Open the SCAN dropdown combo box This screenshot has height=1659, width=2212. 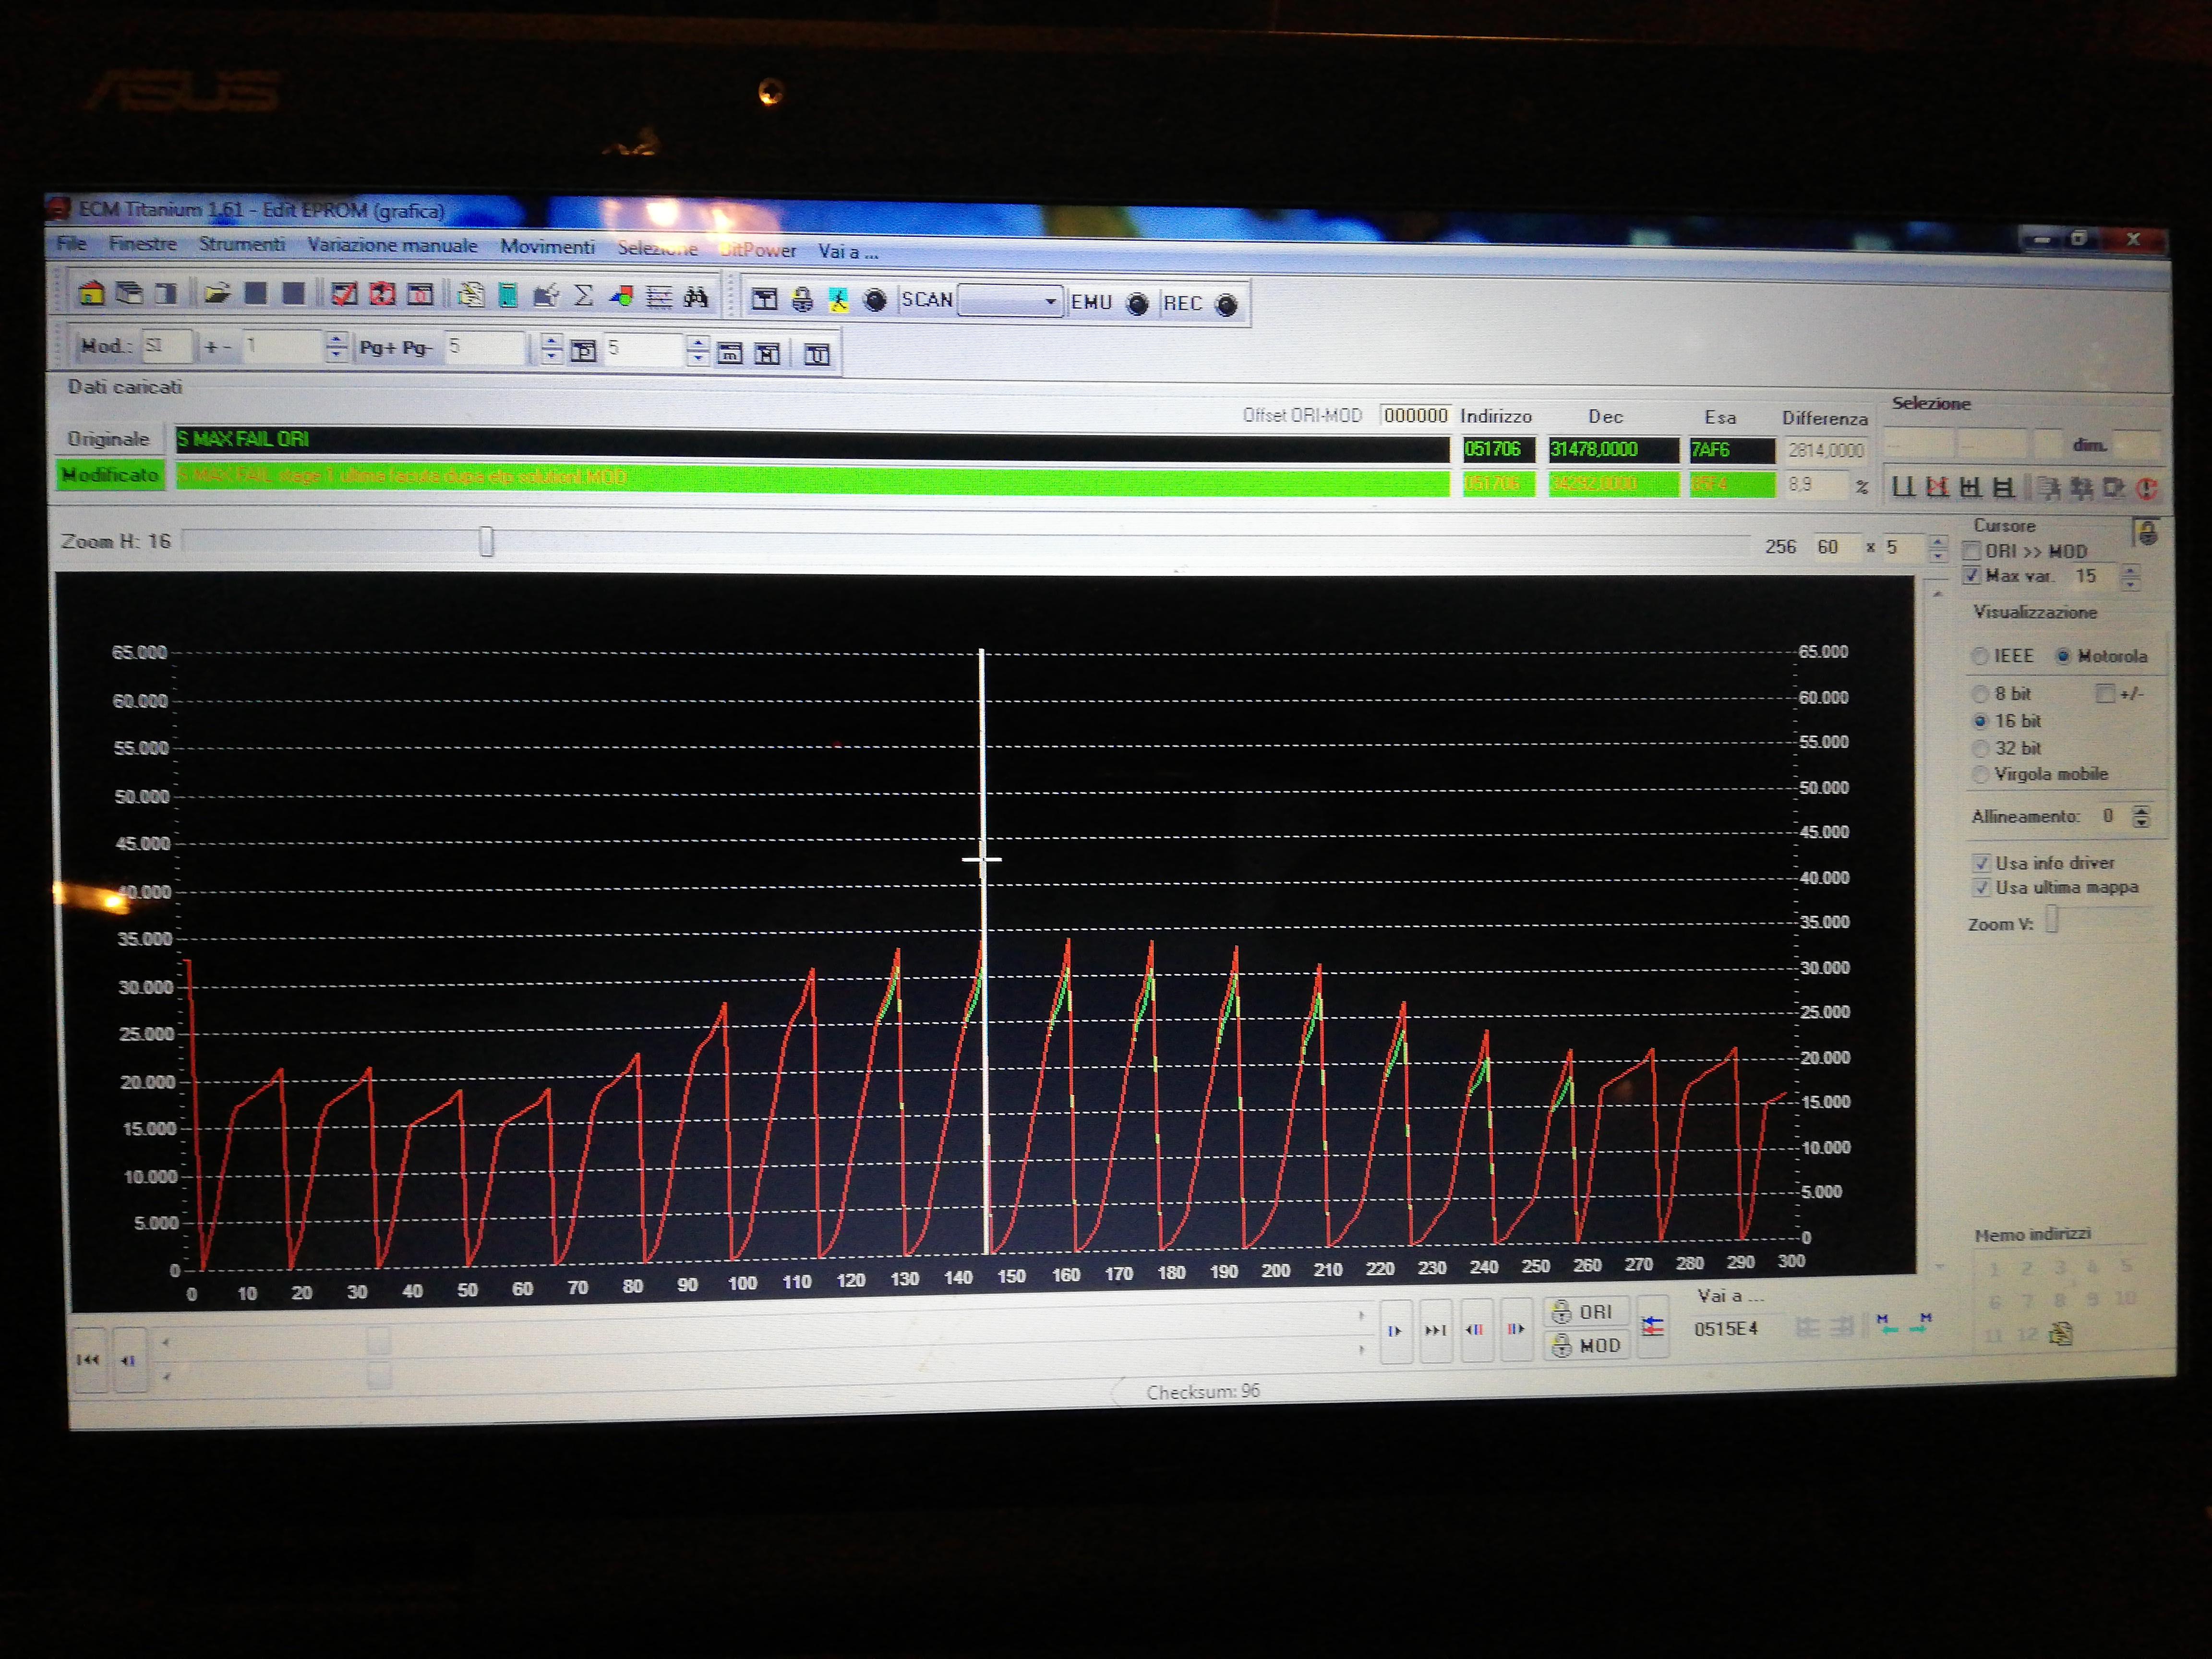(1010, 301)
